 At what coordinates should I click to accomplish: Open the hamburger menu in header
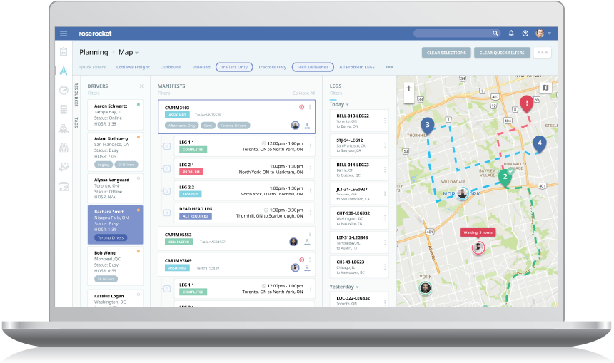64,34
